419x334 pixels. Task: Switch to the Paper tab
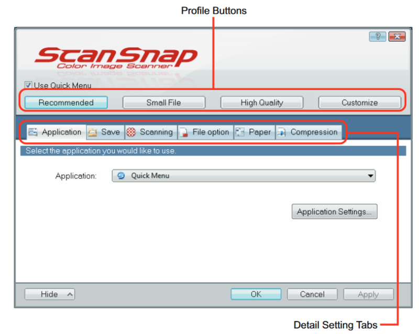[255, 132]
